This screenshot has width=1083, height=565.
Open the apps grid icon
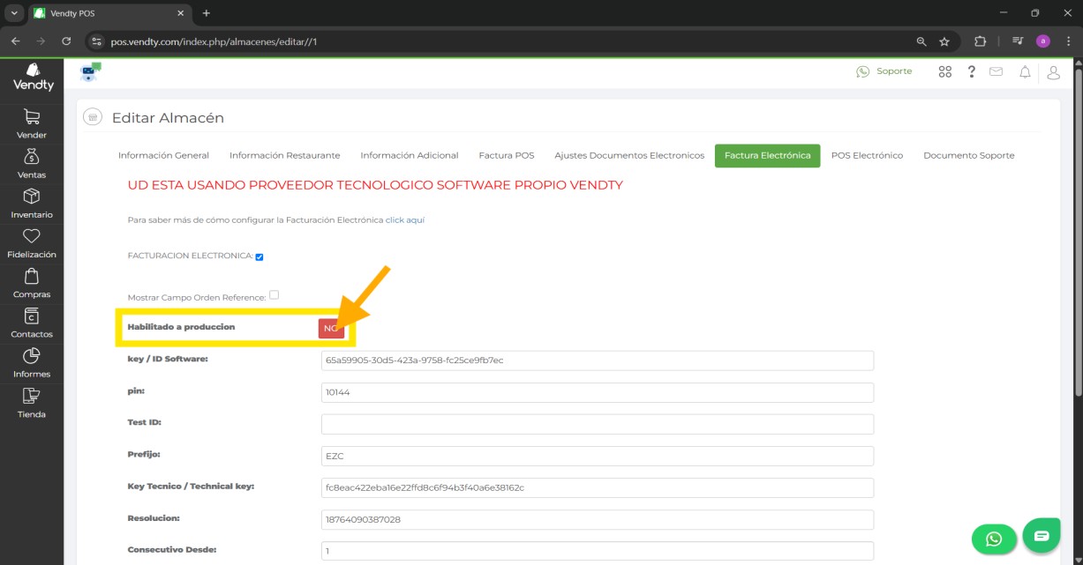(945, 71)
